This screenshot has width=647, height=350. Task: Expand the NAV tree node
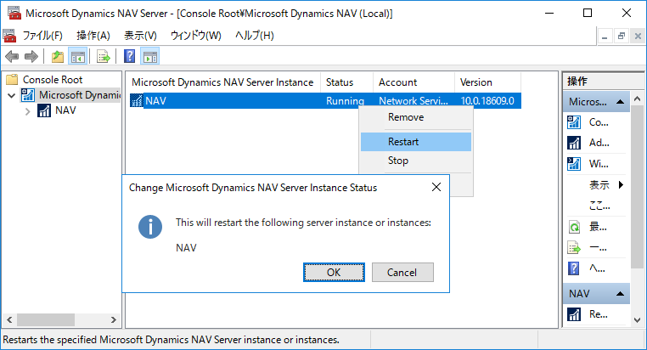click(x=27, y=111)
